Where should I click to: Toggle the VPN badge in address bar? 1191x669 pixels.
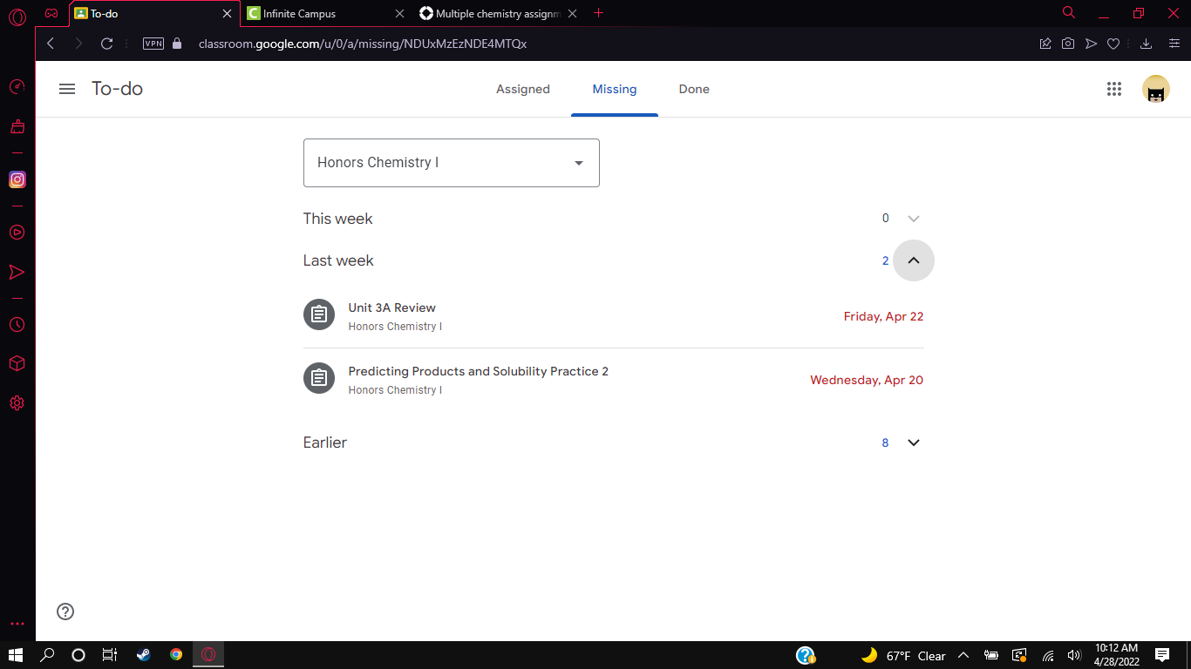pos(153,44)
